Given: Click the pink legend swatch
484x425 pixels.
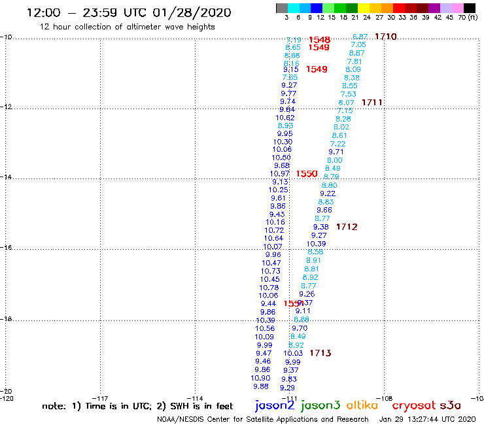Looking at the screenshot, I should 457,8.
